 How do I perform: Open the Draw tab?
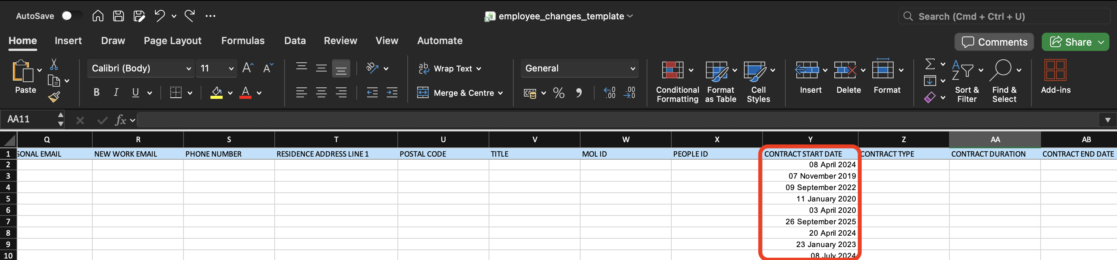click(113, 41)
